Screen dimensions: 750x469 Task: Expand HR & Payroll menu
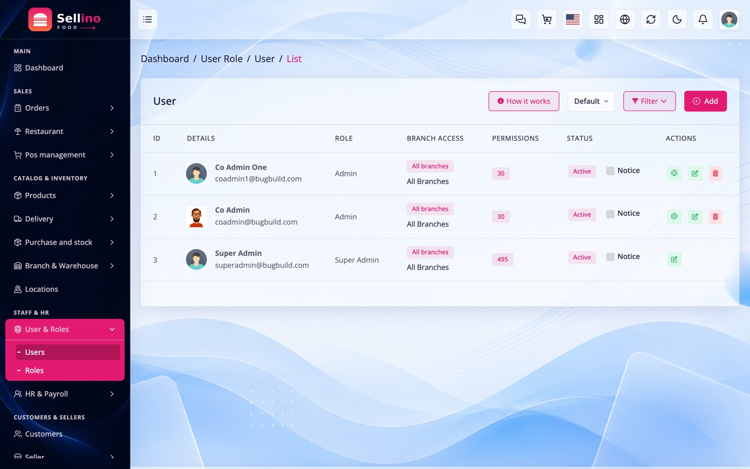click(x=65, y=394)
